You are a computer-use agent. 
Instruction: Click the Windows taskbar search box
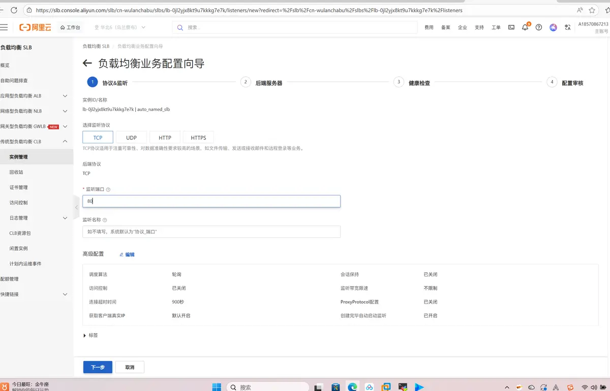(267, 387)
